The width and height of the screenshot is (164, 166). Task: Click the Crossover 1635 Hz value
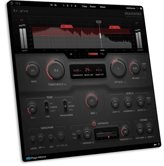tap(77, 71)
